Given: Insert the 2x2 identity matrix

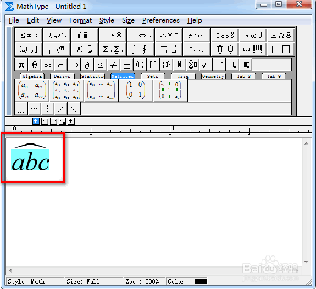Looking at the screenshot, I should coord(136,90).
